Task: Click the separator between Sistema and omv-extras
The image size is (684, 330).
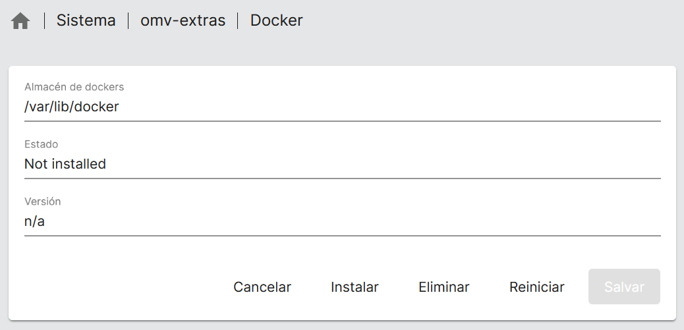Action: [128, 20]
